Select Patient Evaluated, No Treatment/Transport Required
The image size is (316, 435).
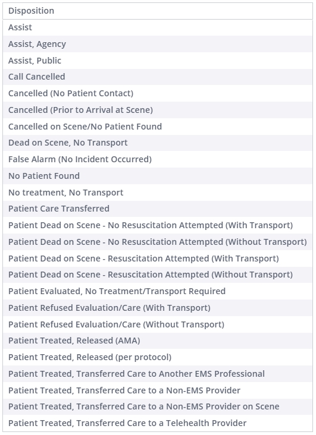(158, 291)
